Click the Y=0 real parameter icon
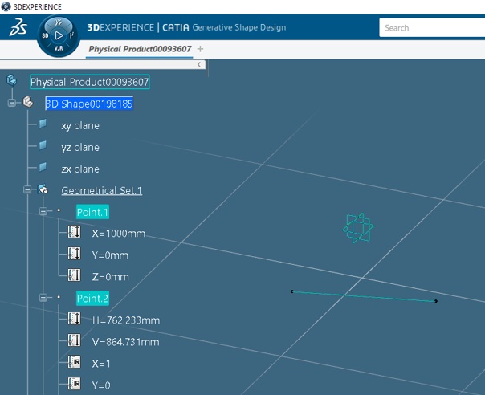The width and height of the screenshot is (485, 395). pyautogui.click(x=74, y=383)
